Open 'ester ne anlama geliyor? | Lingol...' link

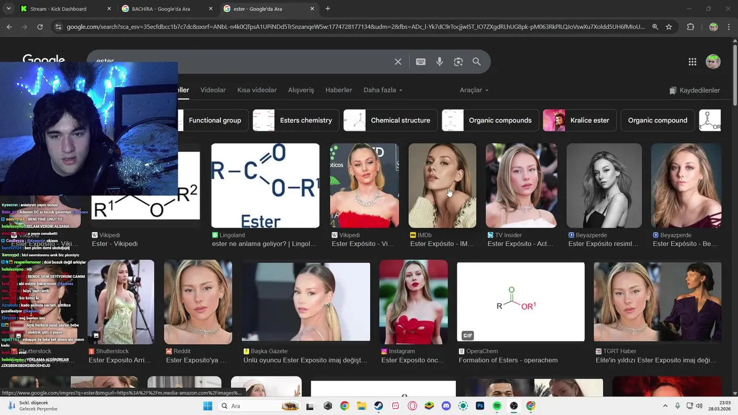(x=264, y=244)
